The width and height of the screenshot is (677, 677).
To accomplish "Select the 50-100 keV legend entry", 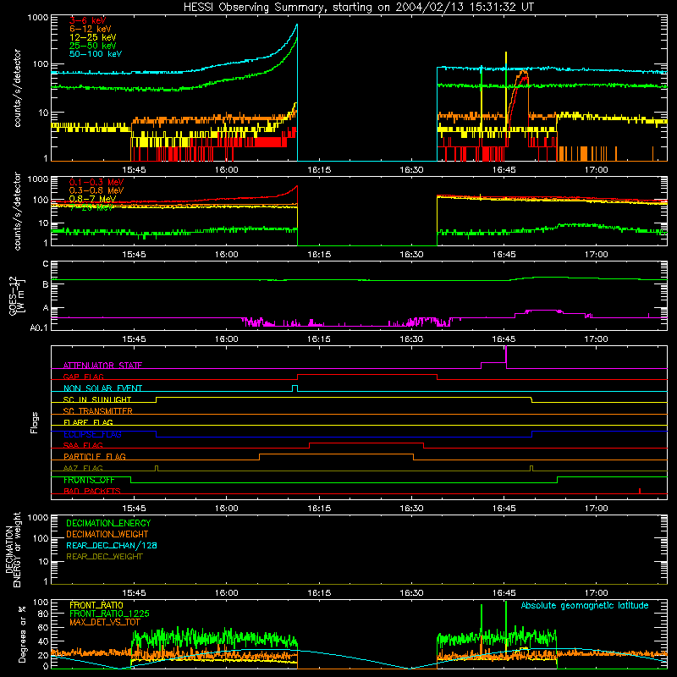I will point(96,54).
